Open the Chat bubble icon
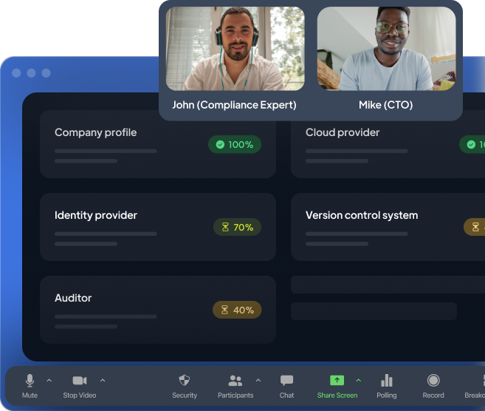The image size is (485, 411). point(286,381)
